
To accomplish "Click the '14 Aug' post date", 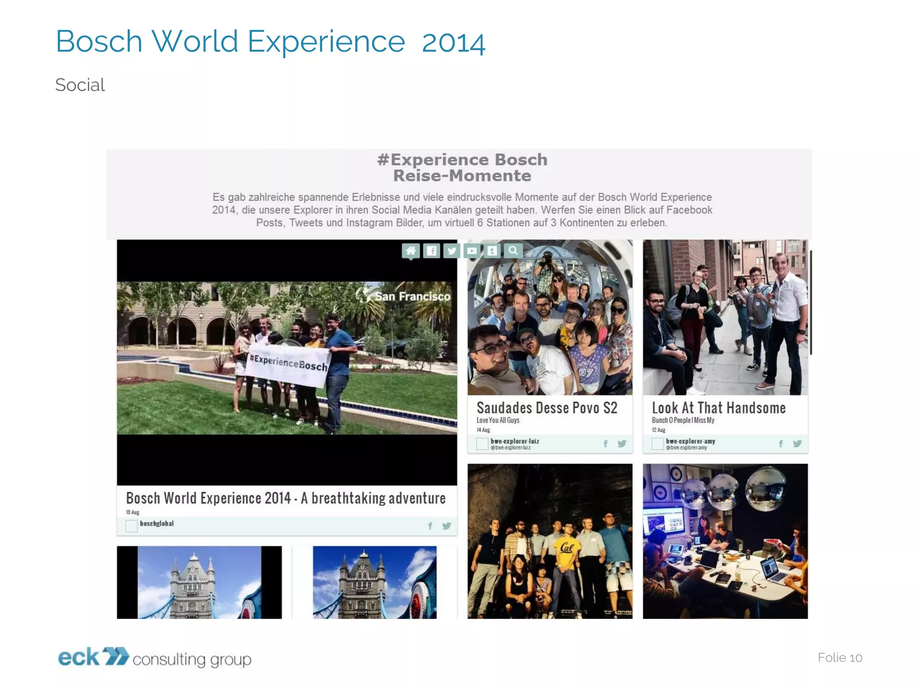I will coord(483,430).
